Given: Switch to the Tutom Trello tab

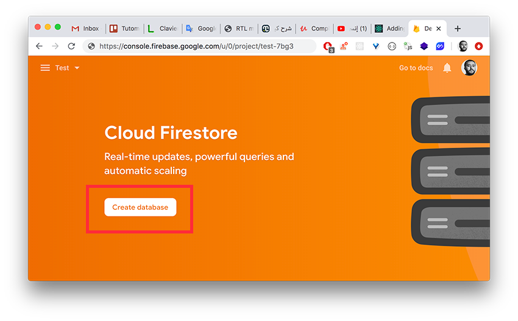Looking at the screenshot, I should [124, 29].
